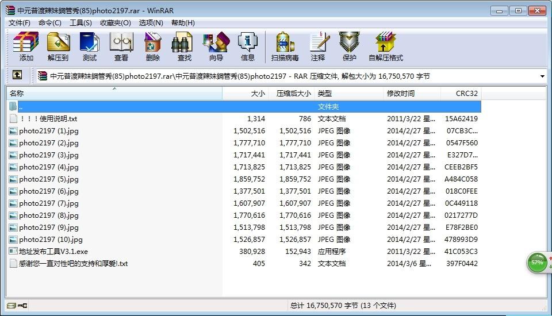Click the Protect (保护) shield icon

(x=349, y=46)
